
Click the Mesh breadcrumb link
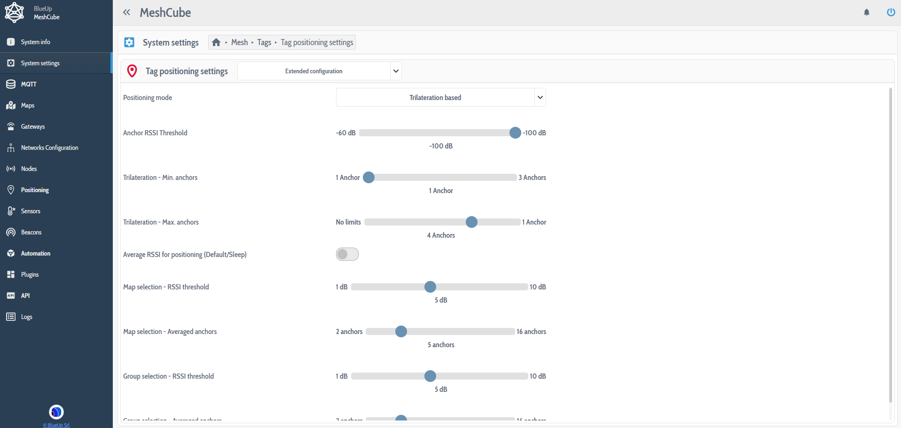[x=239, y=43]
